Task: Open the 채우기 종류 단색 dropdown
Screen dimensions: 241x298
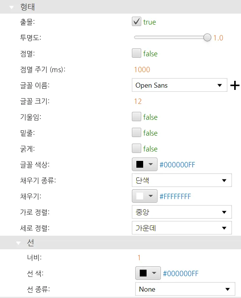Action: (x=182, y=181)
